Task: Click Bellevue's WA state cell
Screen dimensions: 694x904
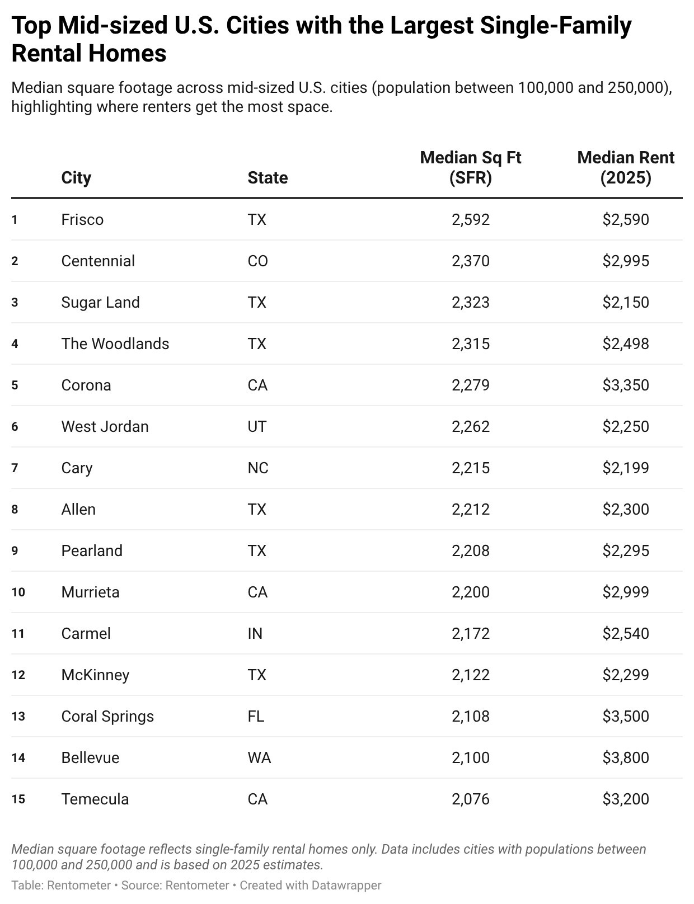Action: [259, 757]
